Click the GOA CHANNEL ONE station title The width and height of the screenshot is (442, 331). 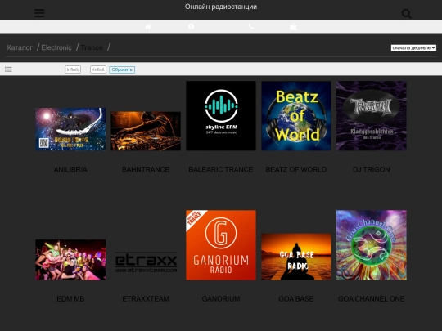pyautogui.click(x=372, y=299)
